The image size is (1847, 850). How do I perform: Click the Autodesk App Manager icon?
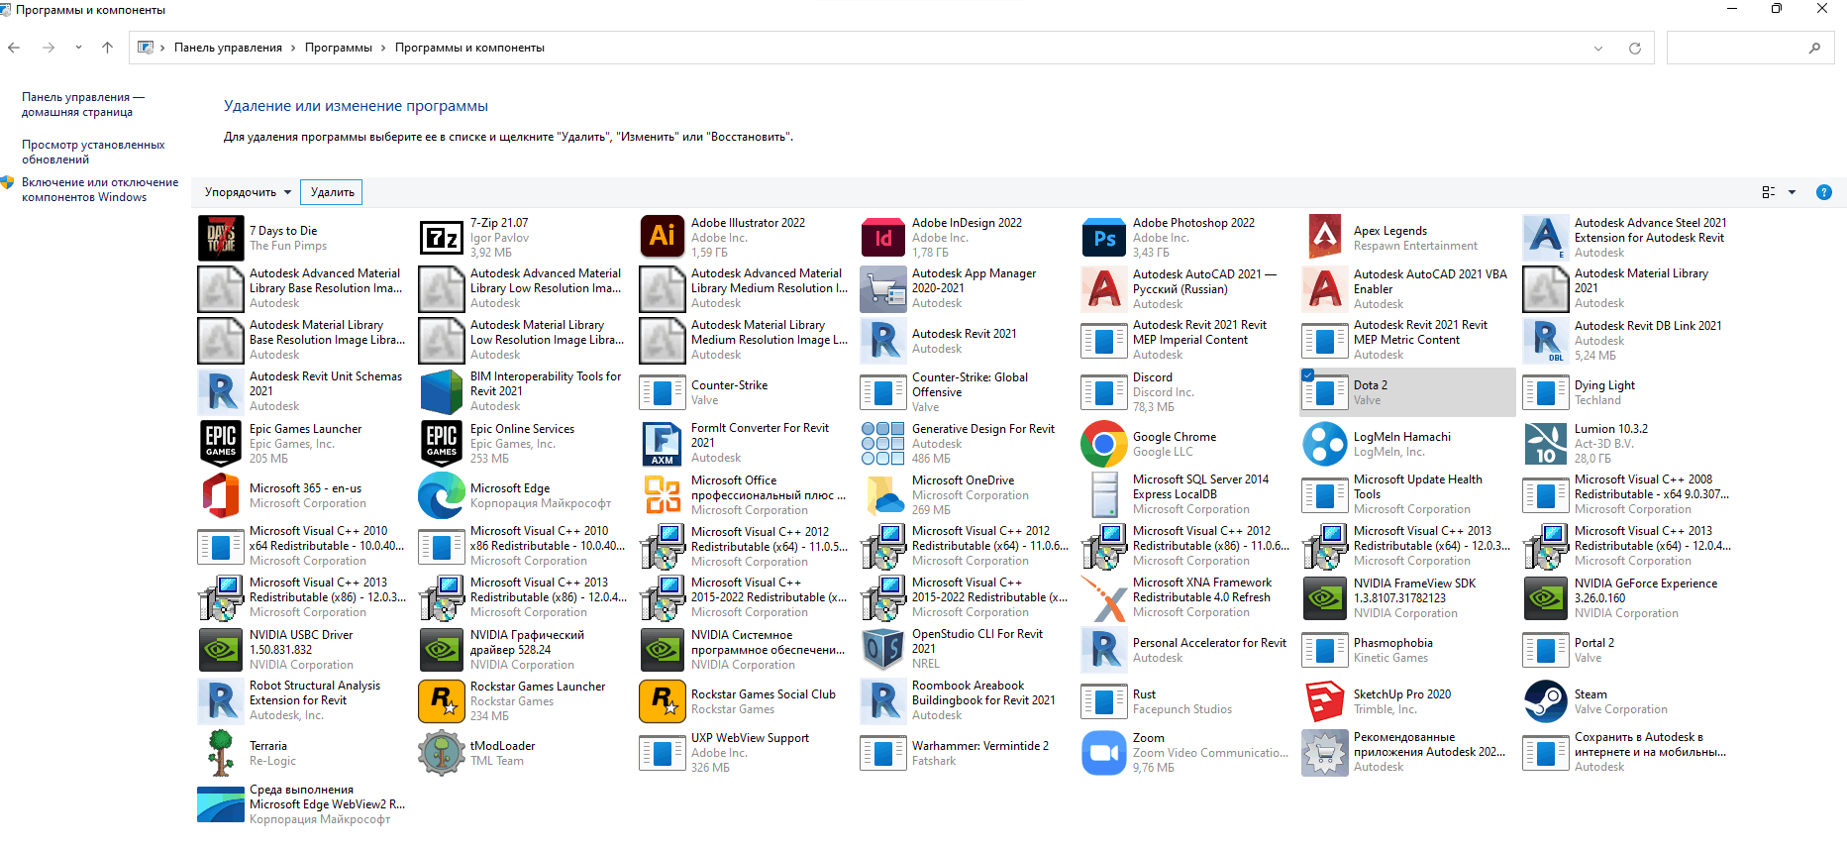click(x=883, y=289)
